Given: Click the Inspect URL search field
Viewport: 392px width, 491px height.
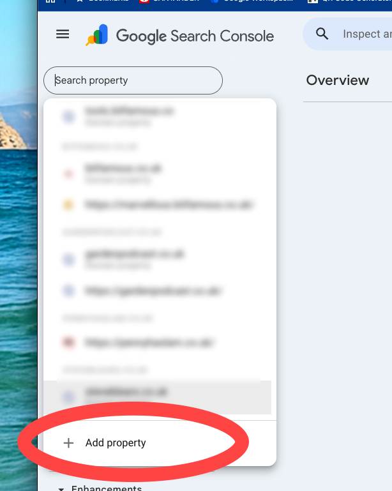Looking at the screenshot, I should click(347, 34).
